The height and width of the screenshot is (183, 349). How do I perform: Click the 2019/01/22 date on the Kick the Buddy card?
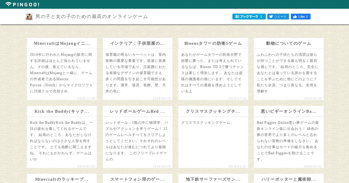coord(86,166)
